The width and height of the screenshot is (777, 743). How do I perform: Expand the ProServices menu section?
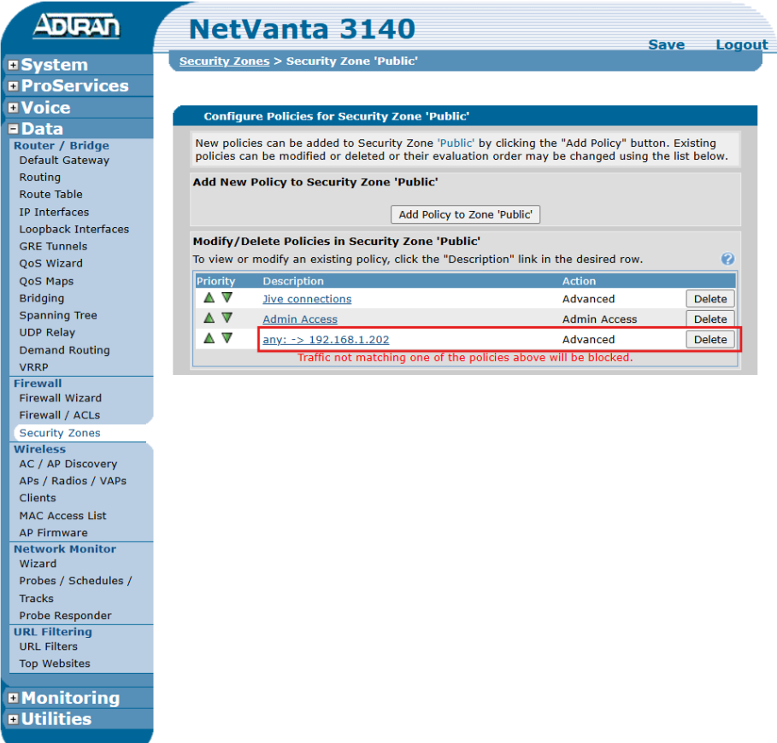(x=14, y=86)
